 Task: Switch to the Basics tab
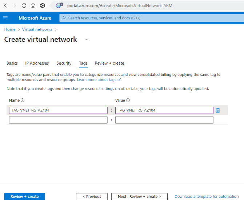(12, 63)
